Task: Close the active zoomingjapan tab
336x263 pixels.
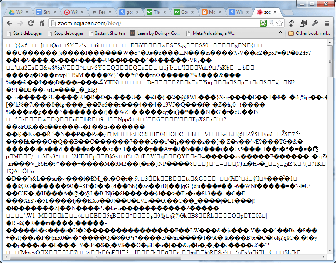Action: coord(277,12)
